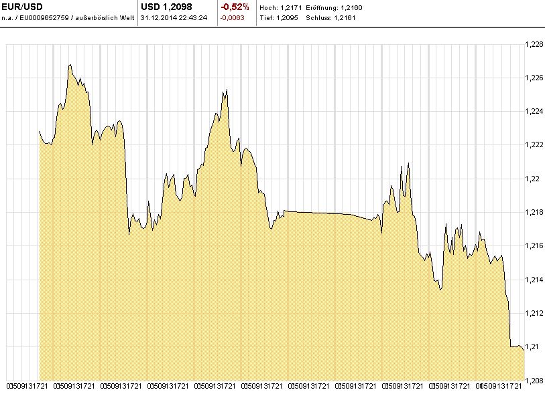Click the 1,208 y-axis label
This screenshot has width=545, height=396.
click(x=534, y=380)
